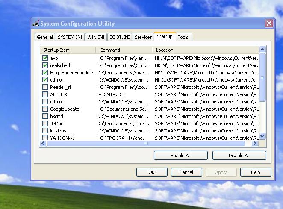The height and width of the screenshot is (209, 283).
Task: Open the WIN.INI tab
Action: [96, 37]
